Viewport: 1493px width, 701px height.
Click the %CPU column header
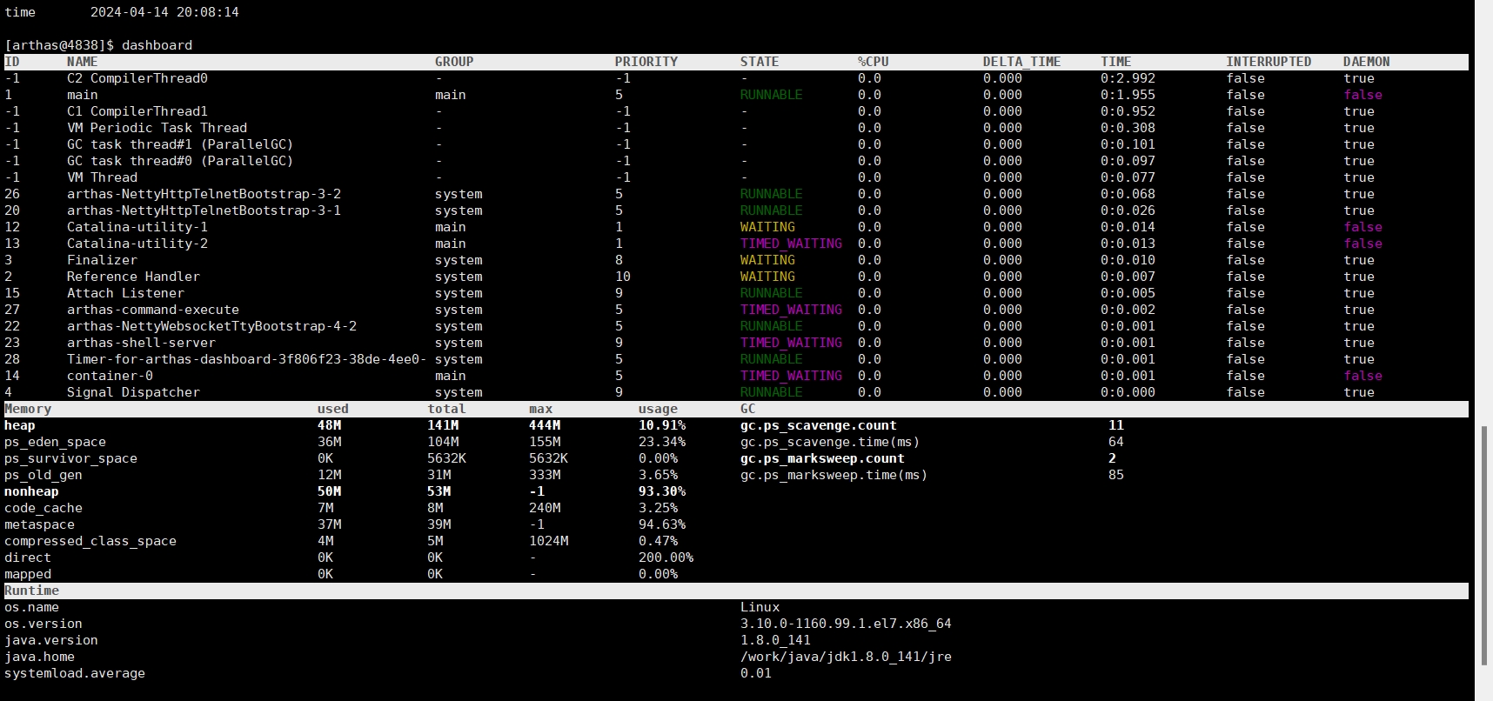point(874,62)
